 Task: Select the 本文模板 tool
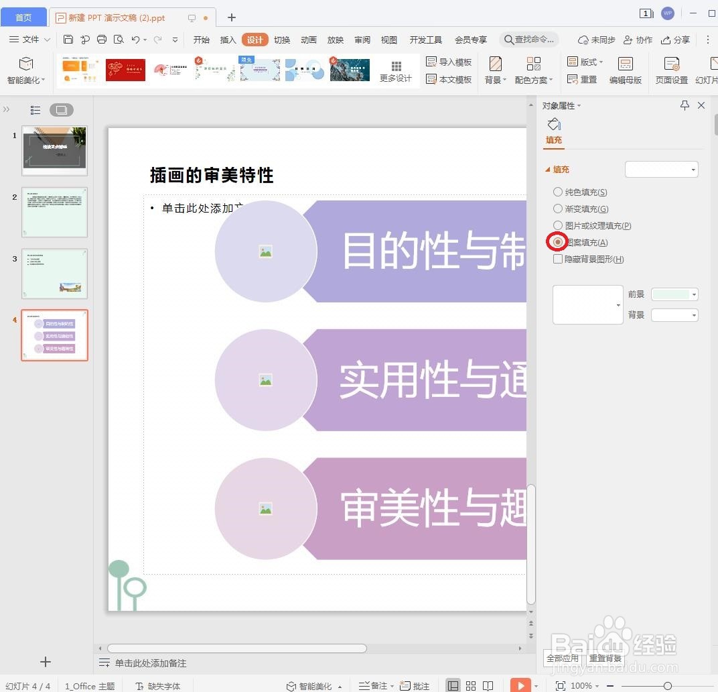(x=449, y=80)
